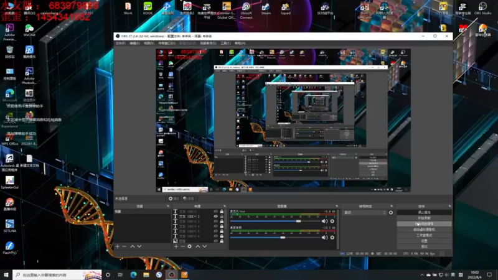Open the 工具(T) menu in OBS

coord(225,43)
